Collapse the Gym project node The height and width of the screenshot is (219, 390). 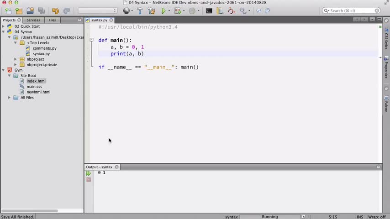point(3,70)
